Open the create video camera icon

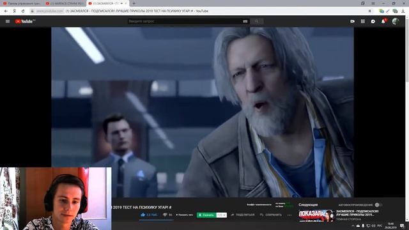point(352,21)
